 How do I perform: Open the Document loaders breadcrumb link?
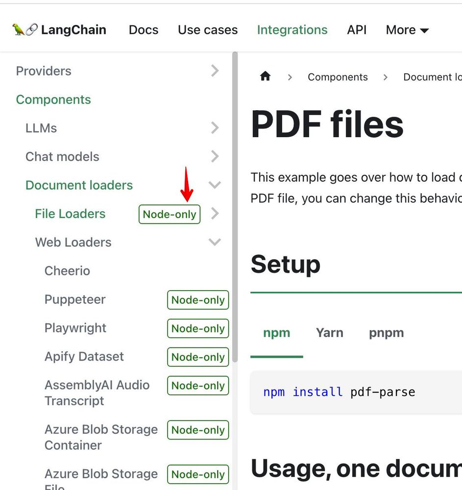[x=433, y=77]
